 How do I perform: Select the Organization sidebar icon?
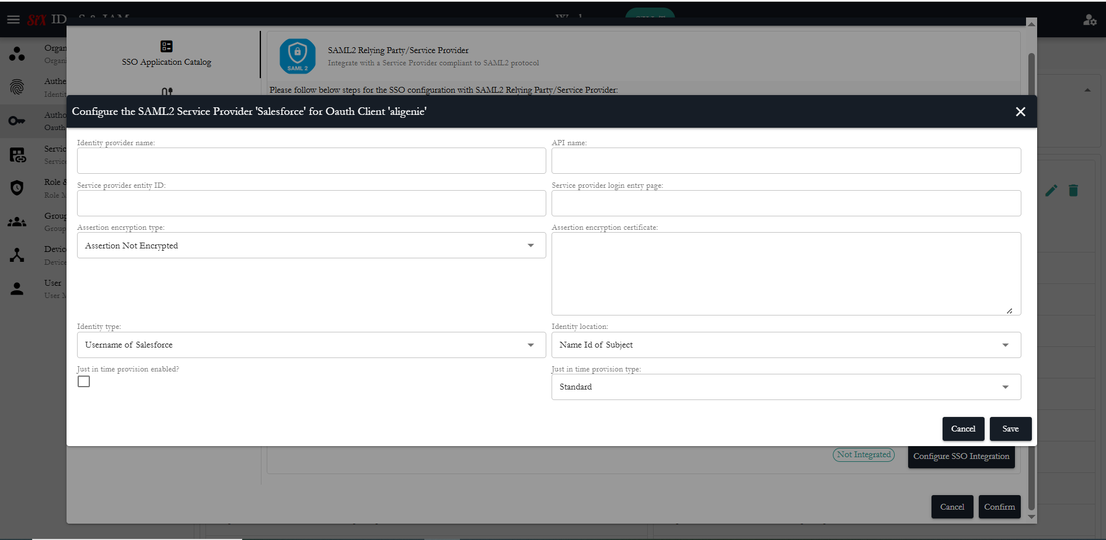tap(17, 54)
